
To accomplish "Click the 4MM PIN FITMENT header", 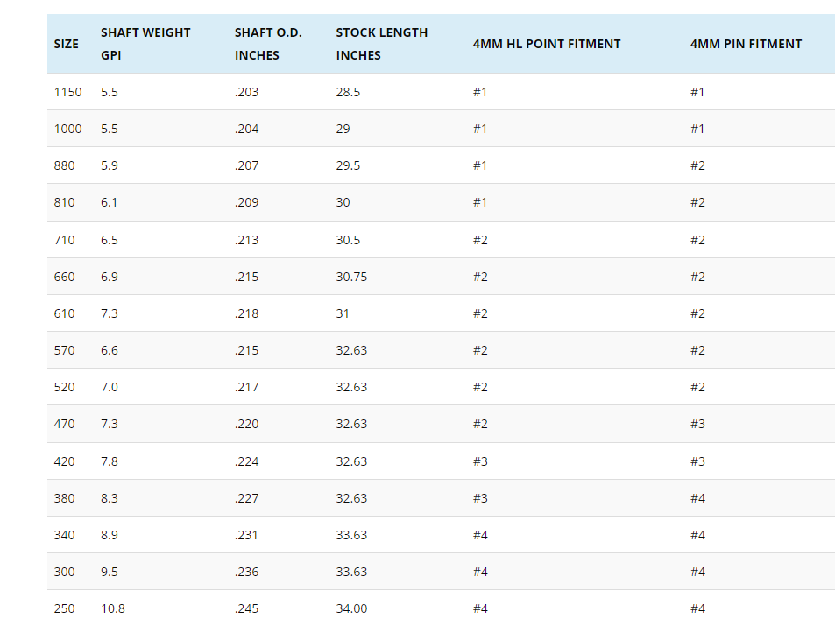I will pyautogui.click(x=746, y=44).
